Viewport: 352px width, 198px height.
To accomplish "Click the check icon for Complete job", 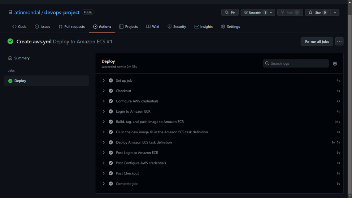I will [x=111, y=184].
